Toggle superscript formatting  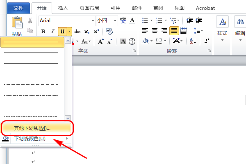tap(96, 32)
